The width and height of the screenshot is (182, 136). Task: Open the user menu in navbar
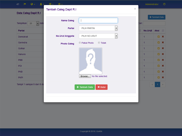pyautogui.click(x=42, y=4)
